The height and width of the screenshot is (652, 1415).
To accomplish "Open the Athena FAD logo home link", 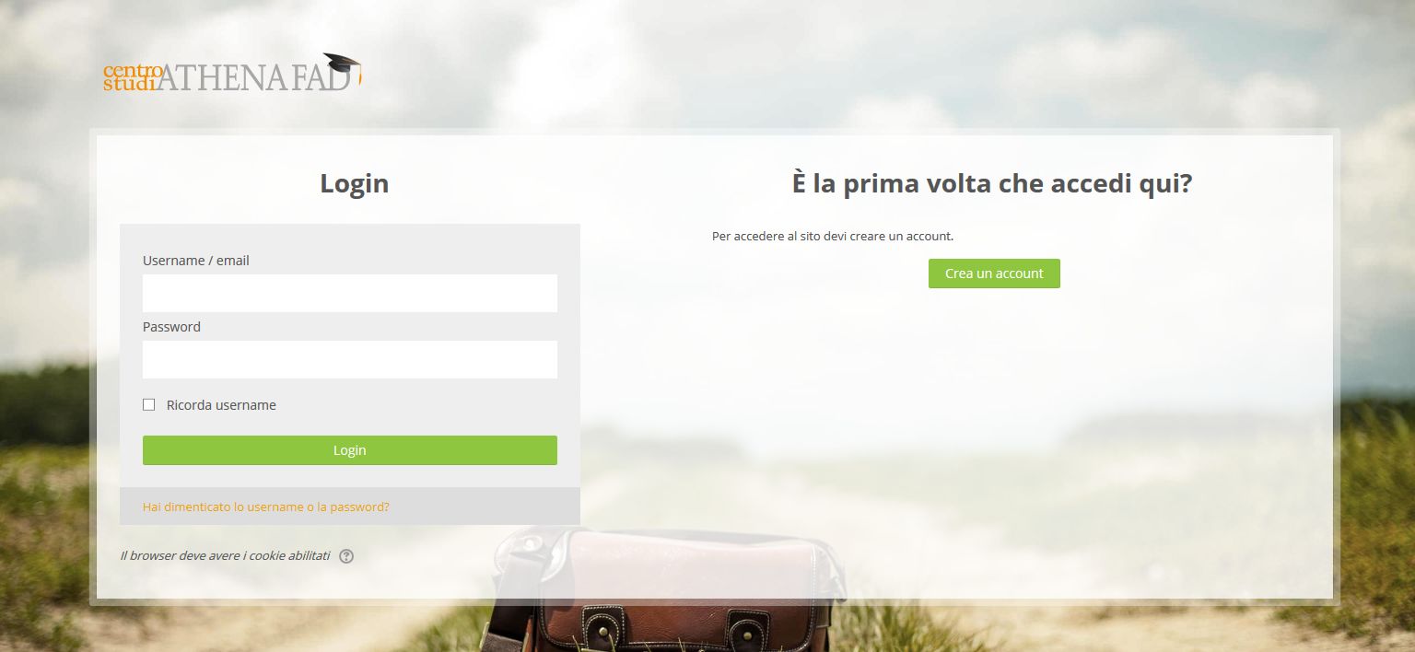I will [232, 73].
